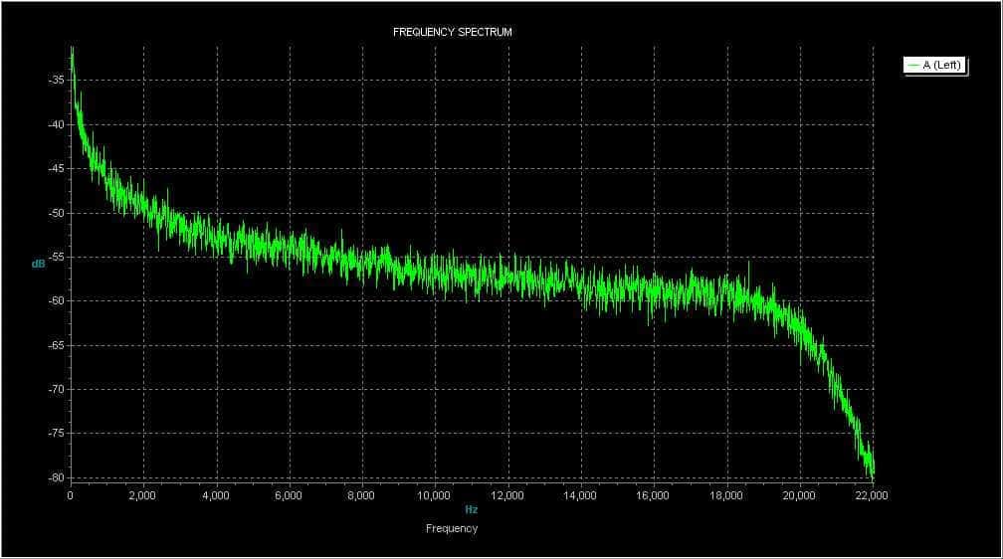The width and height of the screenshot is (1003, 559).
Task: Click the green line sample in legend
Action: click(x=913, y=66)
